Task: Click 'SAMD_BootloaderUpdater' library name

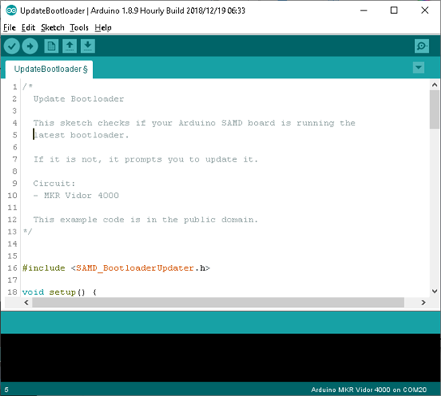Action: (x=135, y=268)
